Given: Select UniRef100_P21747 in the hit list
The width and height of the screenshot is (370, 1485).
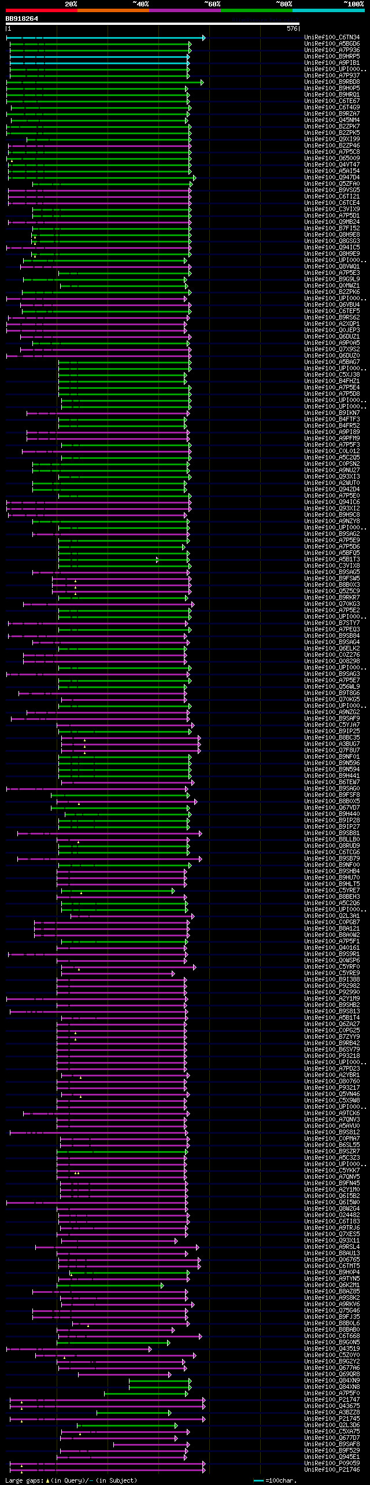Looking at the screenshot, I should click(x=332, y=1400).
